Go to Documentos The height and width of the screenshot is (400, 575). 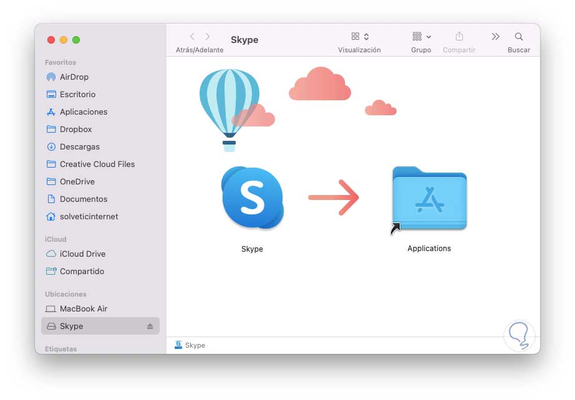100,199
